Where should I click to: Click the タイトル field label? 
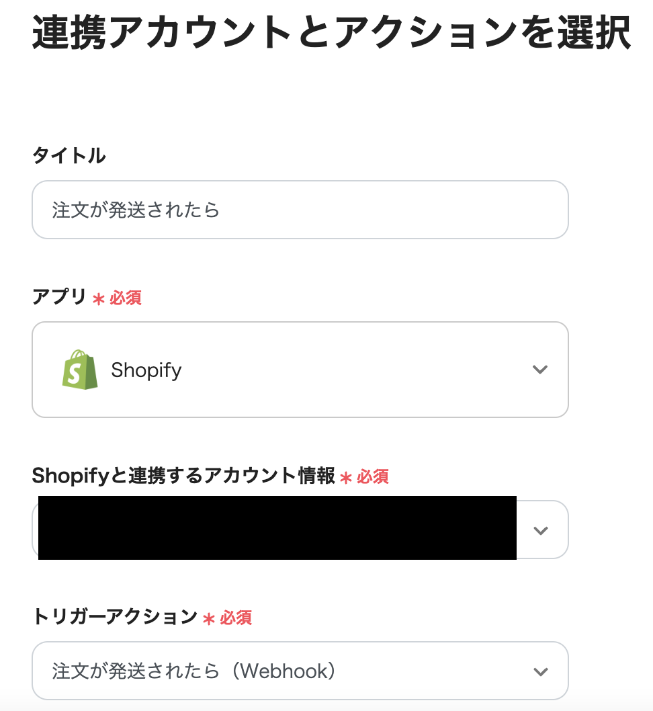[69, 156]
